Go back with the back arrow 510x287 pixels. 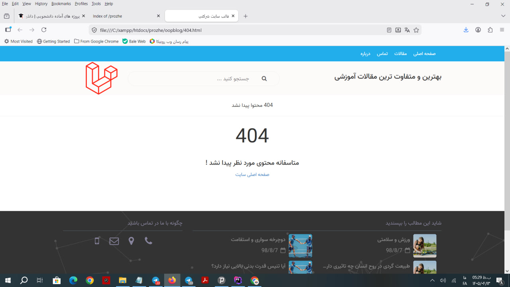tap(20, 30)
